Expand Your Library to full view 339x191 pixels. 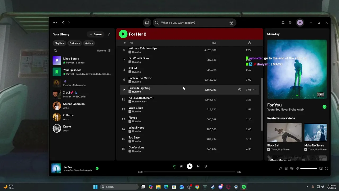point(109,34)
